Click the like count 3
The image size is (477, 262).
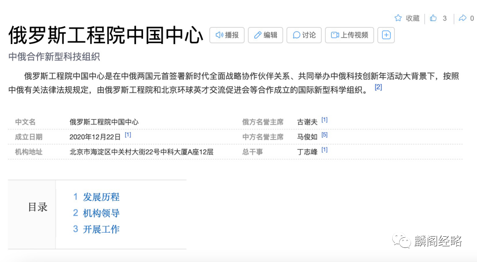click(x=444, y=18)
